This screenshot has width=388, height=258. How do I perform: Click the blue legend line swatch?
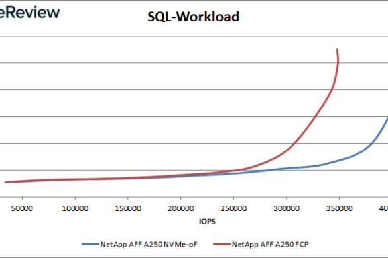(91, 244)
